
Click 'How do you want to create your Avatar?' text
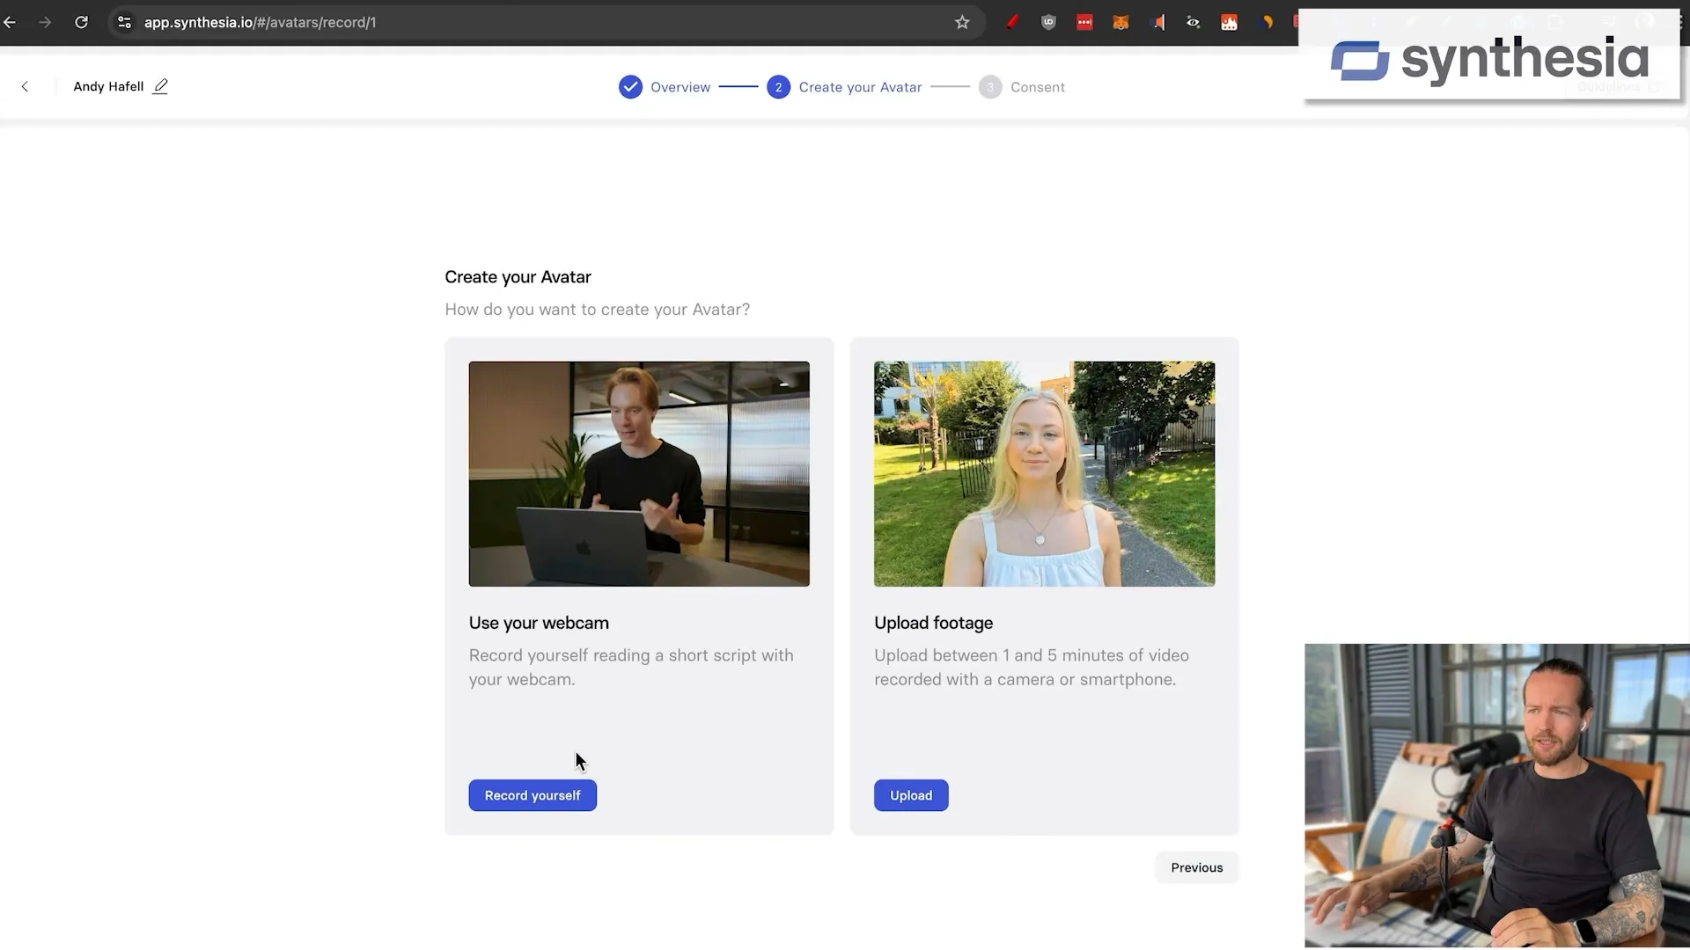click(x=598, y=310)
